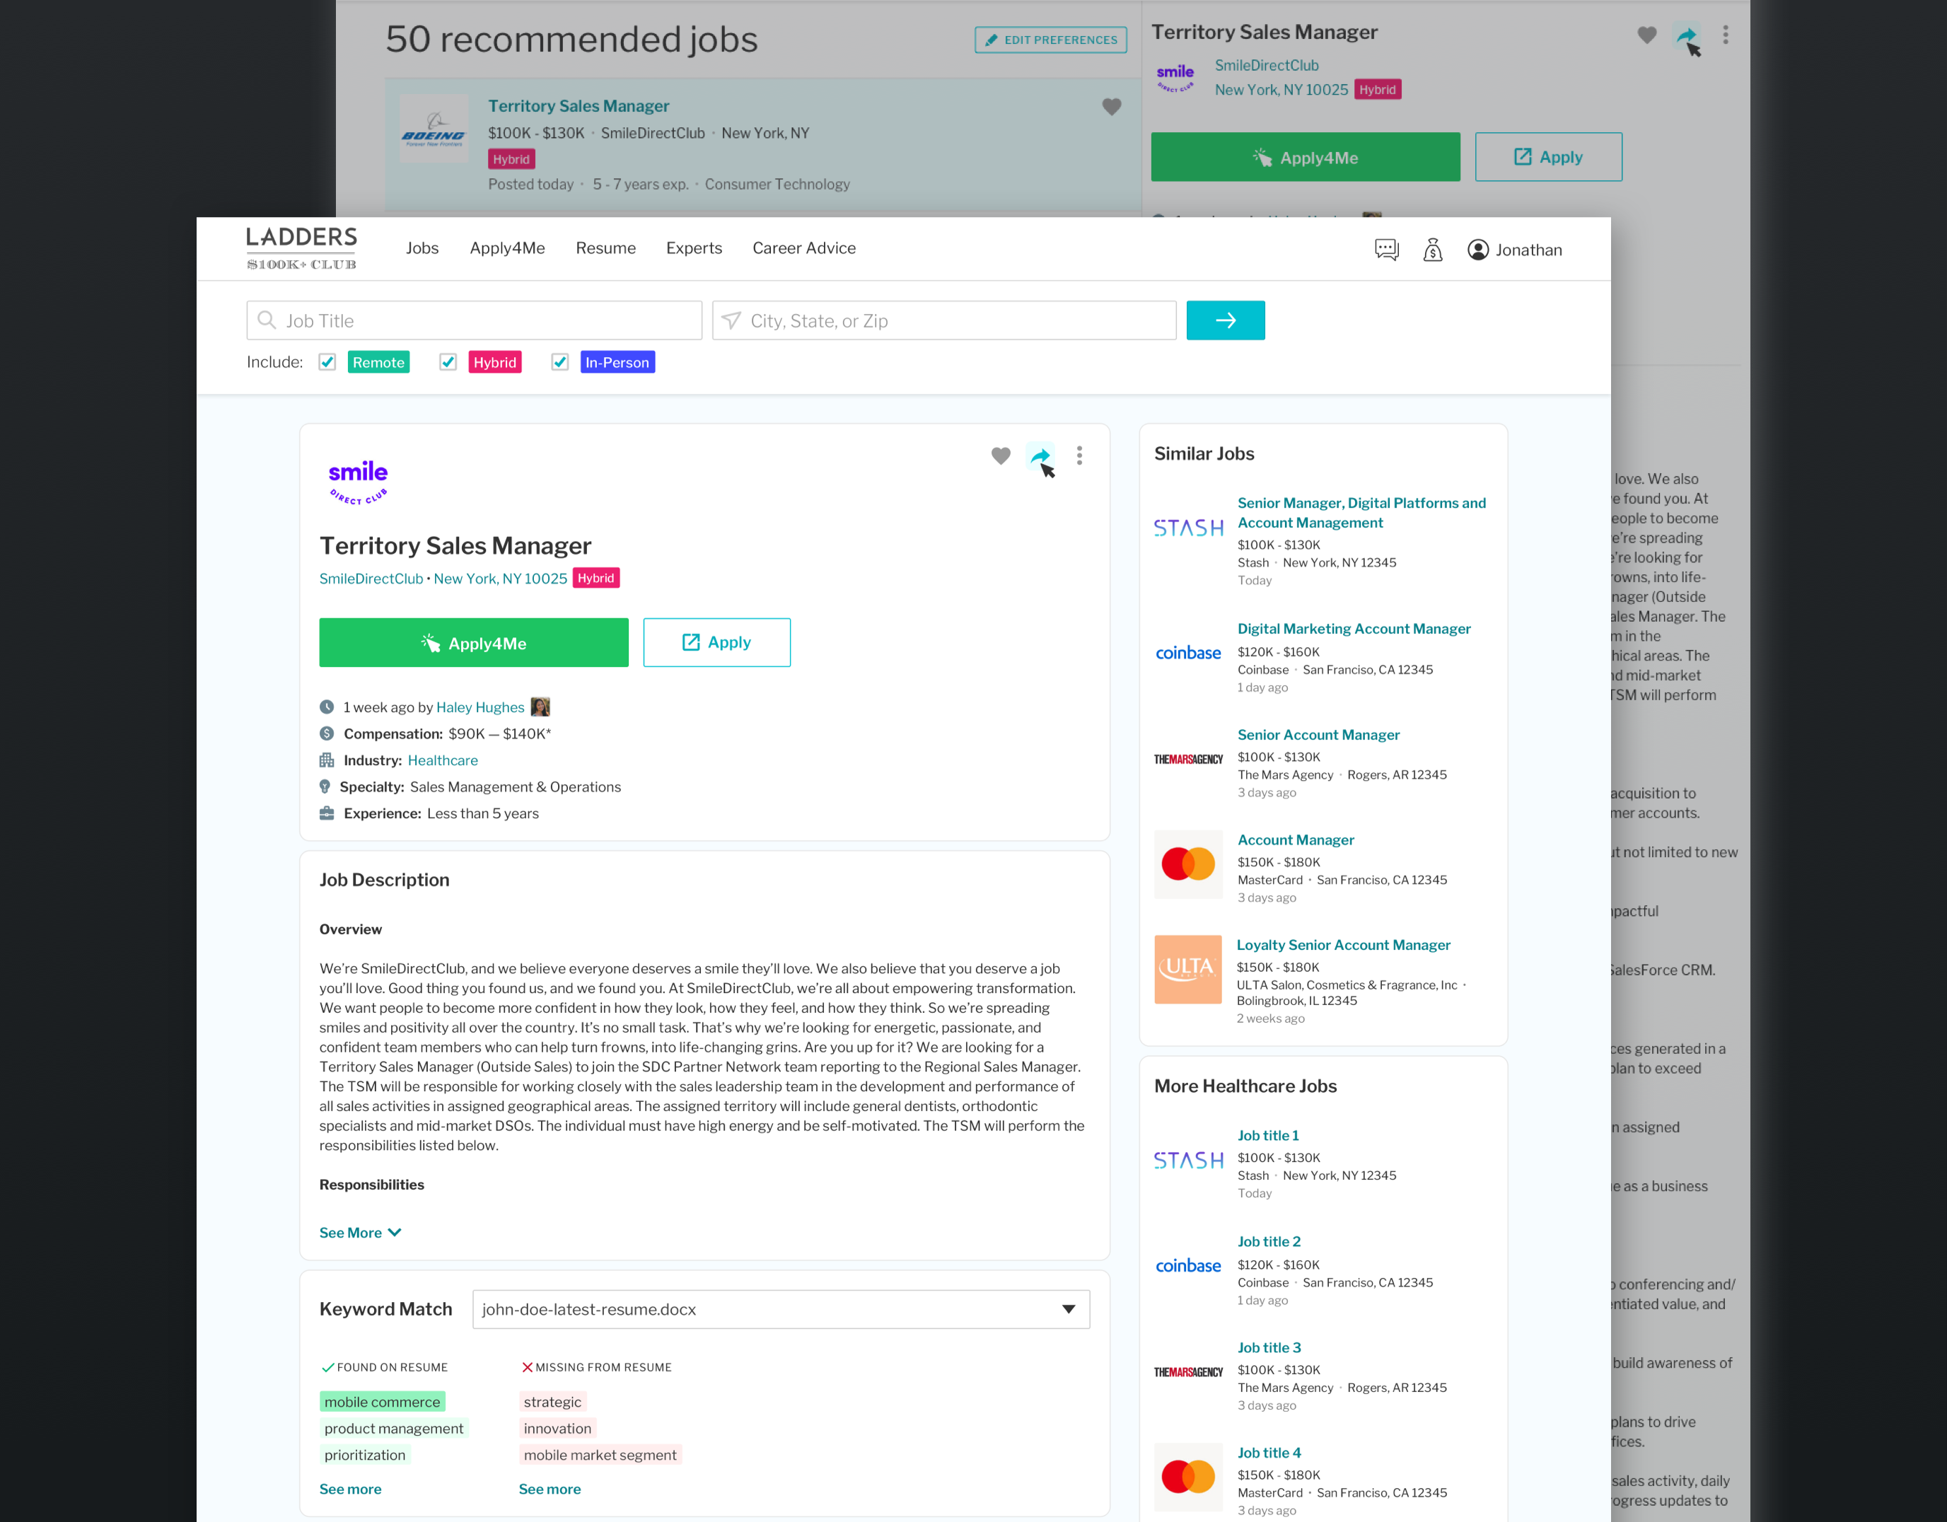The height and width of the screenshot is (1522, 1947).
Task: Click the Stash logo in Similar Jobs
Action: [1187, 528]
